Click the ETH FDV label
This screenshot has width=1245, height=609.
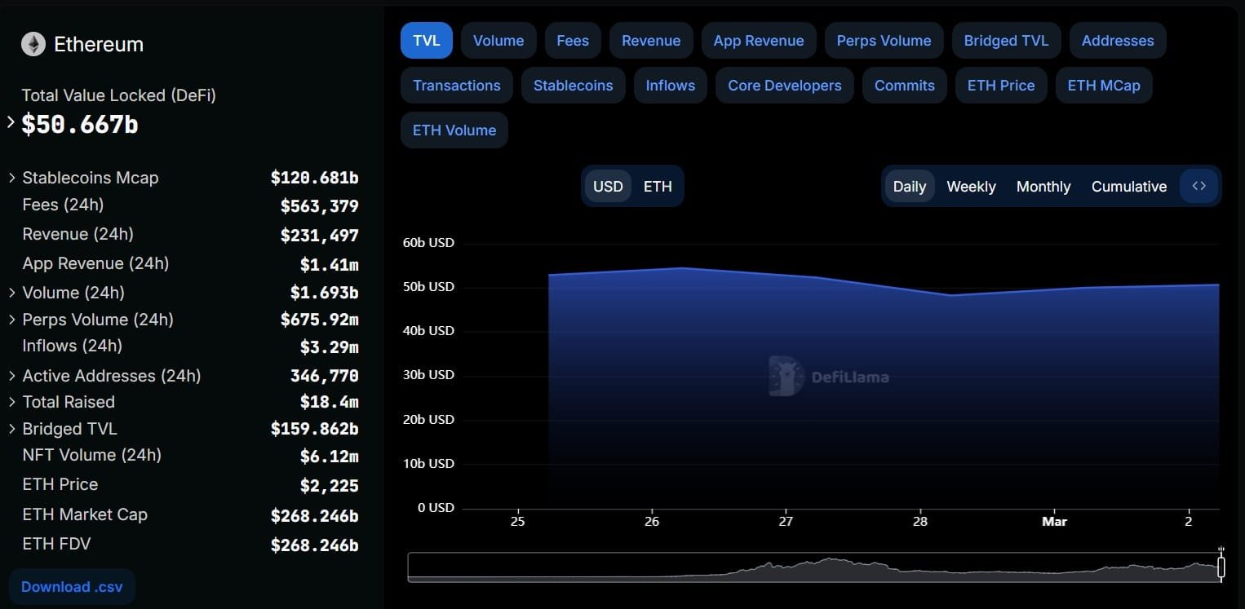coord(56,544)
